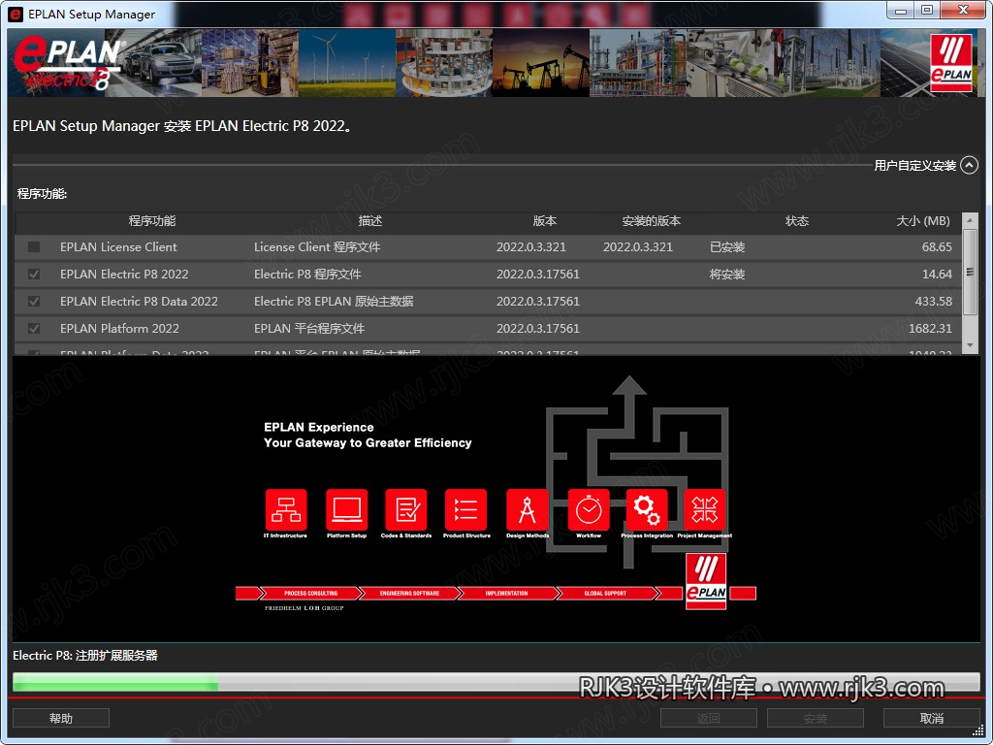Screen dimensions: 993x745
Task: Select the EPLAN Platform 2022 name
Action: coord(119,329)
